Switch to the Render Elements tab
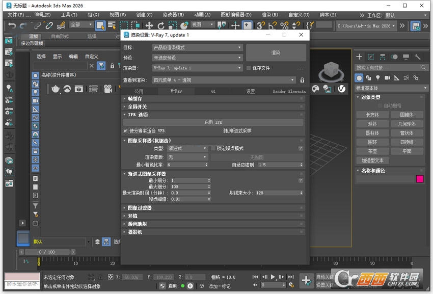 point(289,91)
